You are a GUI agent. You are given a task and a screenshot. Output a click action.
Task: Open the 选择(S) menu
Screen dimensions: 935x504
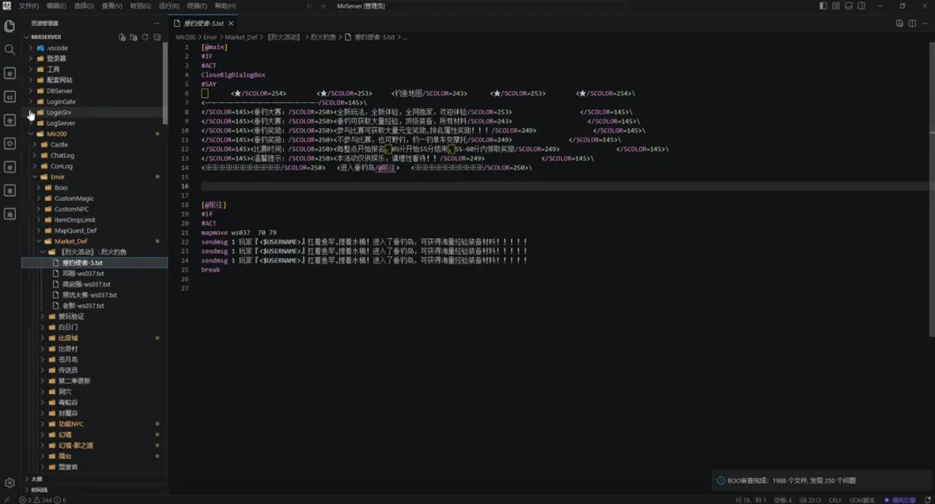point(83,6)
